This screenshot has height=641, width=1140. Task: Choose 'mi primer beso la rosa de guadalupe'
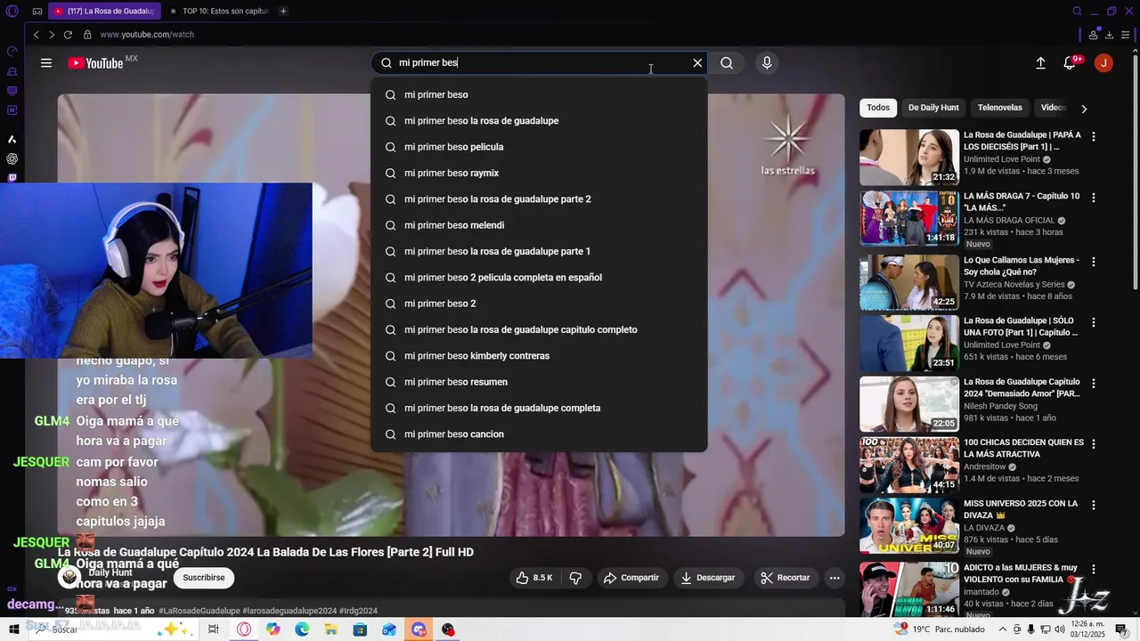click(539, 121)
